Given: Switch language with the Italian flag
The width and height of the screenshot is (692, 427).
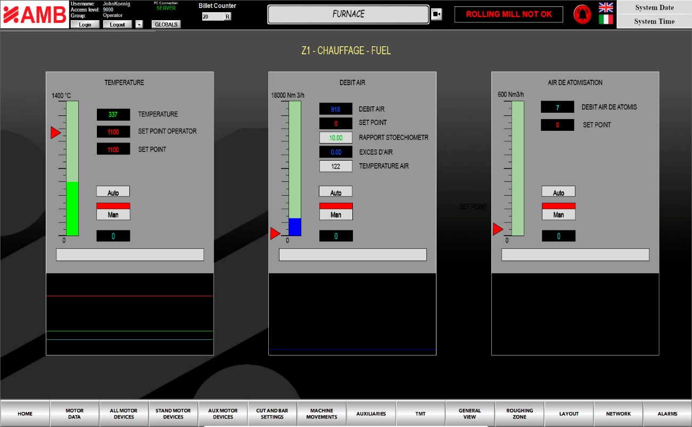Looking at the screenshot, I should [606, 20].
